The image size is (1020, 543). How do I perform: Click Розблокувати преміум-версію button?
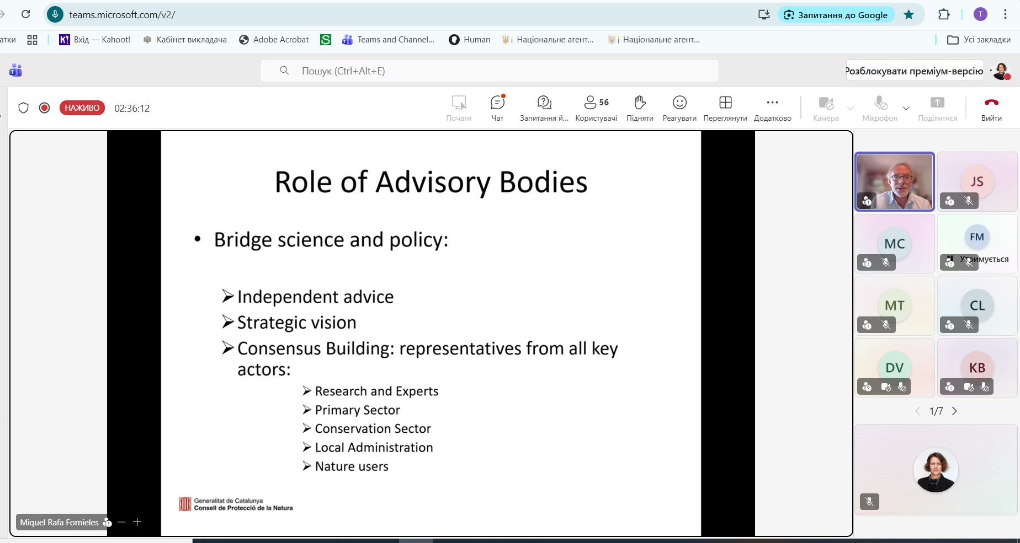coord(915,71)
